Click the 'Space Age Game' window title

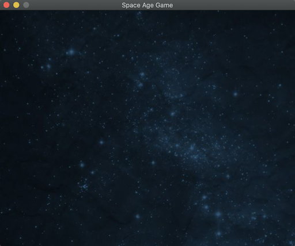pyautogui.click(x=147, y=5)
